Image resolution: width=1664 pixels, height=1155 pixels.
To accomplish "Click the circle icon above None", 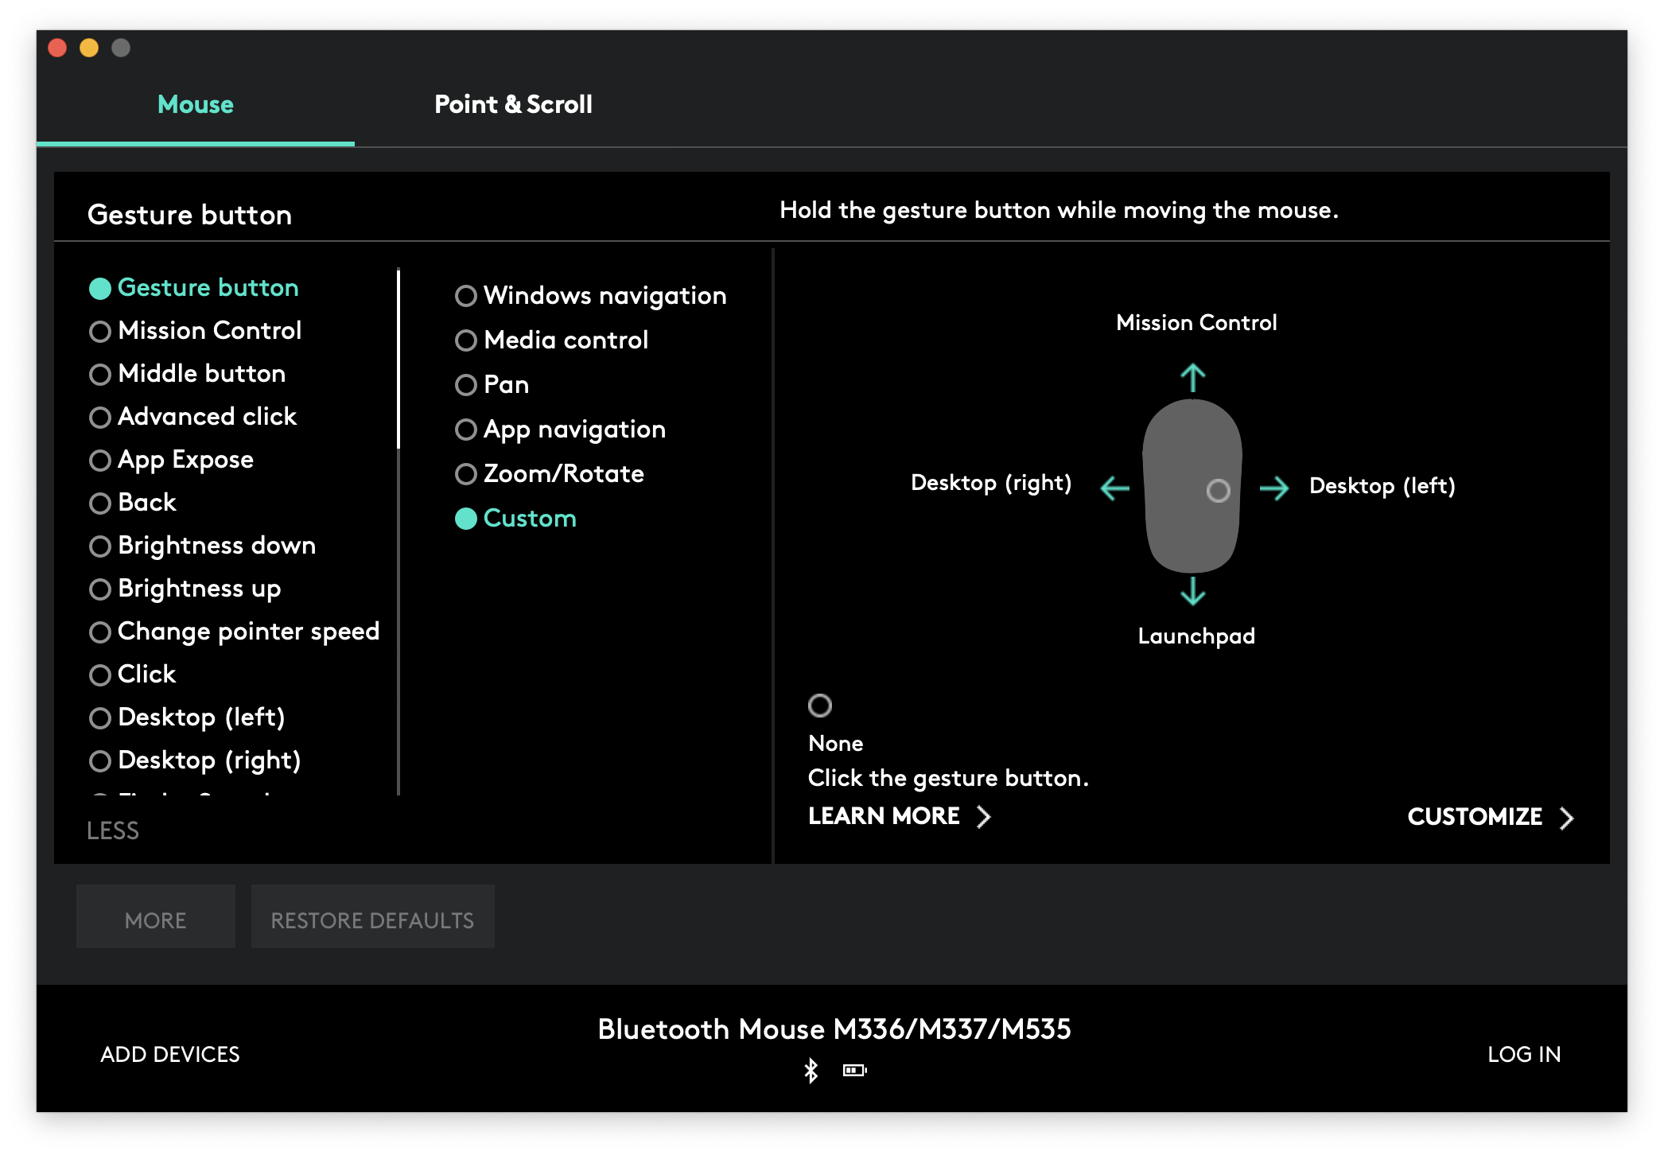I will tap(819, 705).
